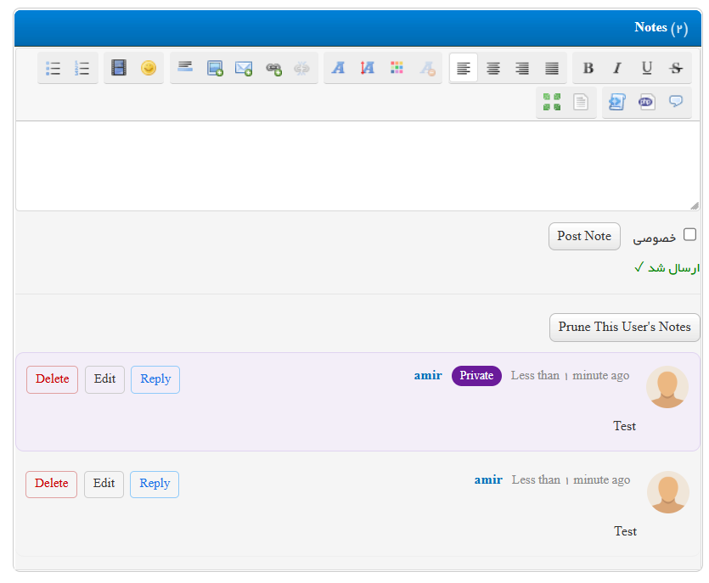
Task: Open the font size picker
Action: [x=367, y=68]
